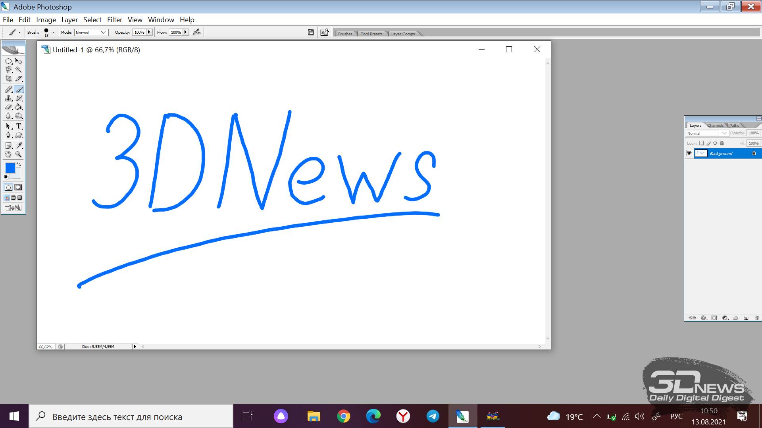Open status bar Doc info arrow menu

[x=135, y=346]
